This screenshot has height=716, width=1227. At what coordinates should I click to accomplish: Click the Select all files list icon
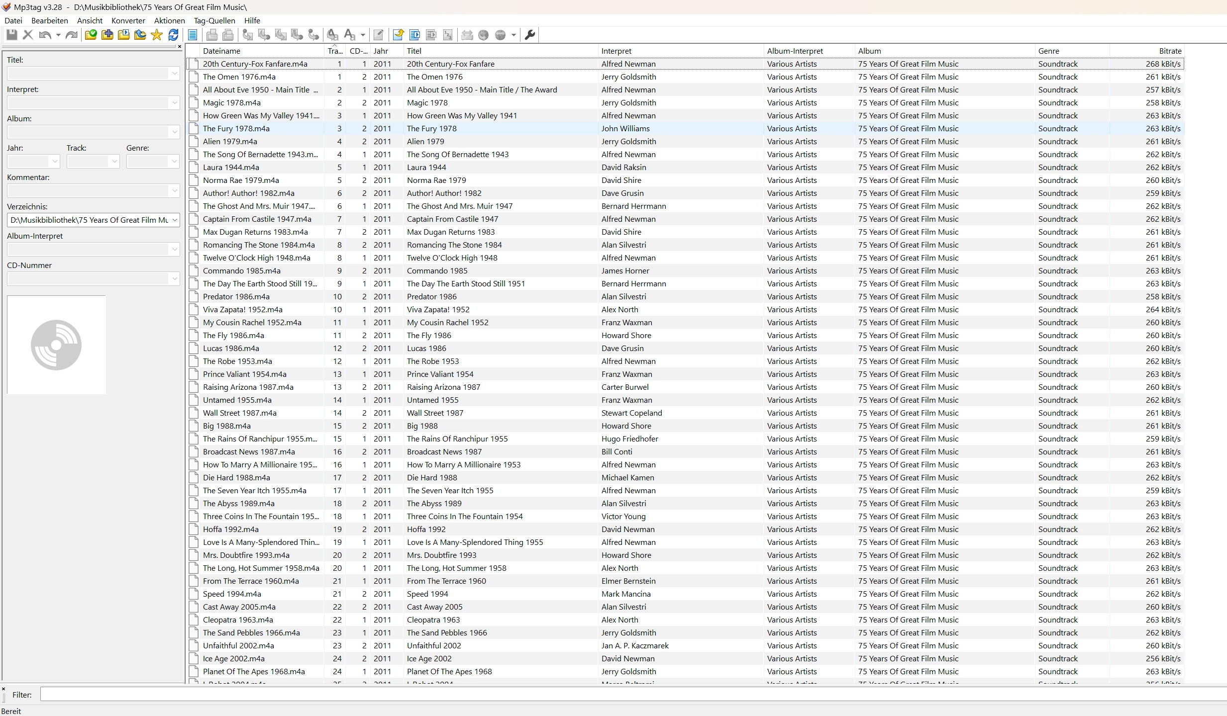193,35
